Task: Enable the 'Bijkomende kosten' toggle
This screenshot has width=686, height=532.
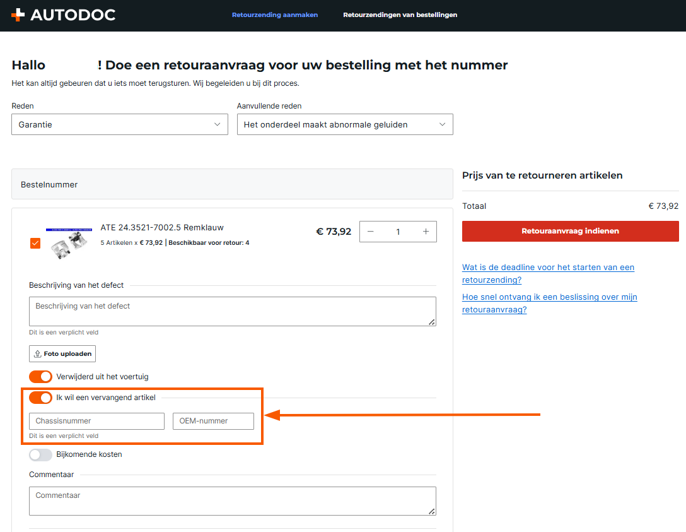Action: pos(41,454)
